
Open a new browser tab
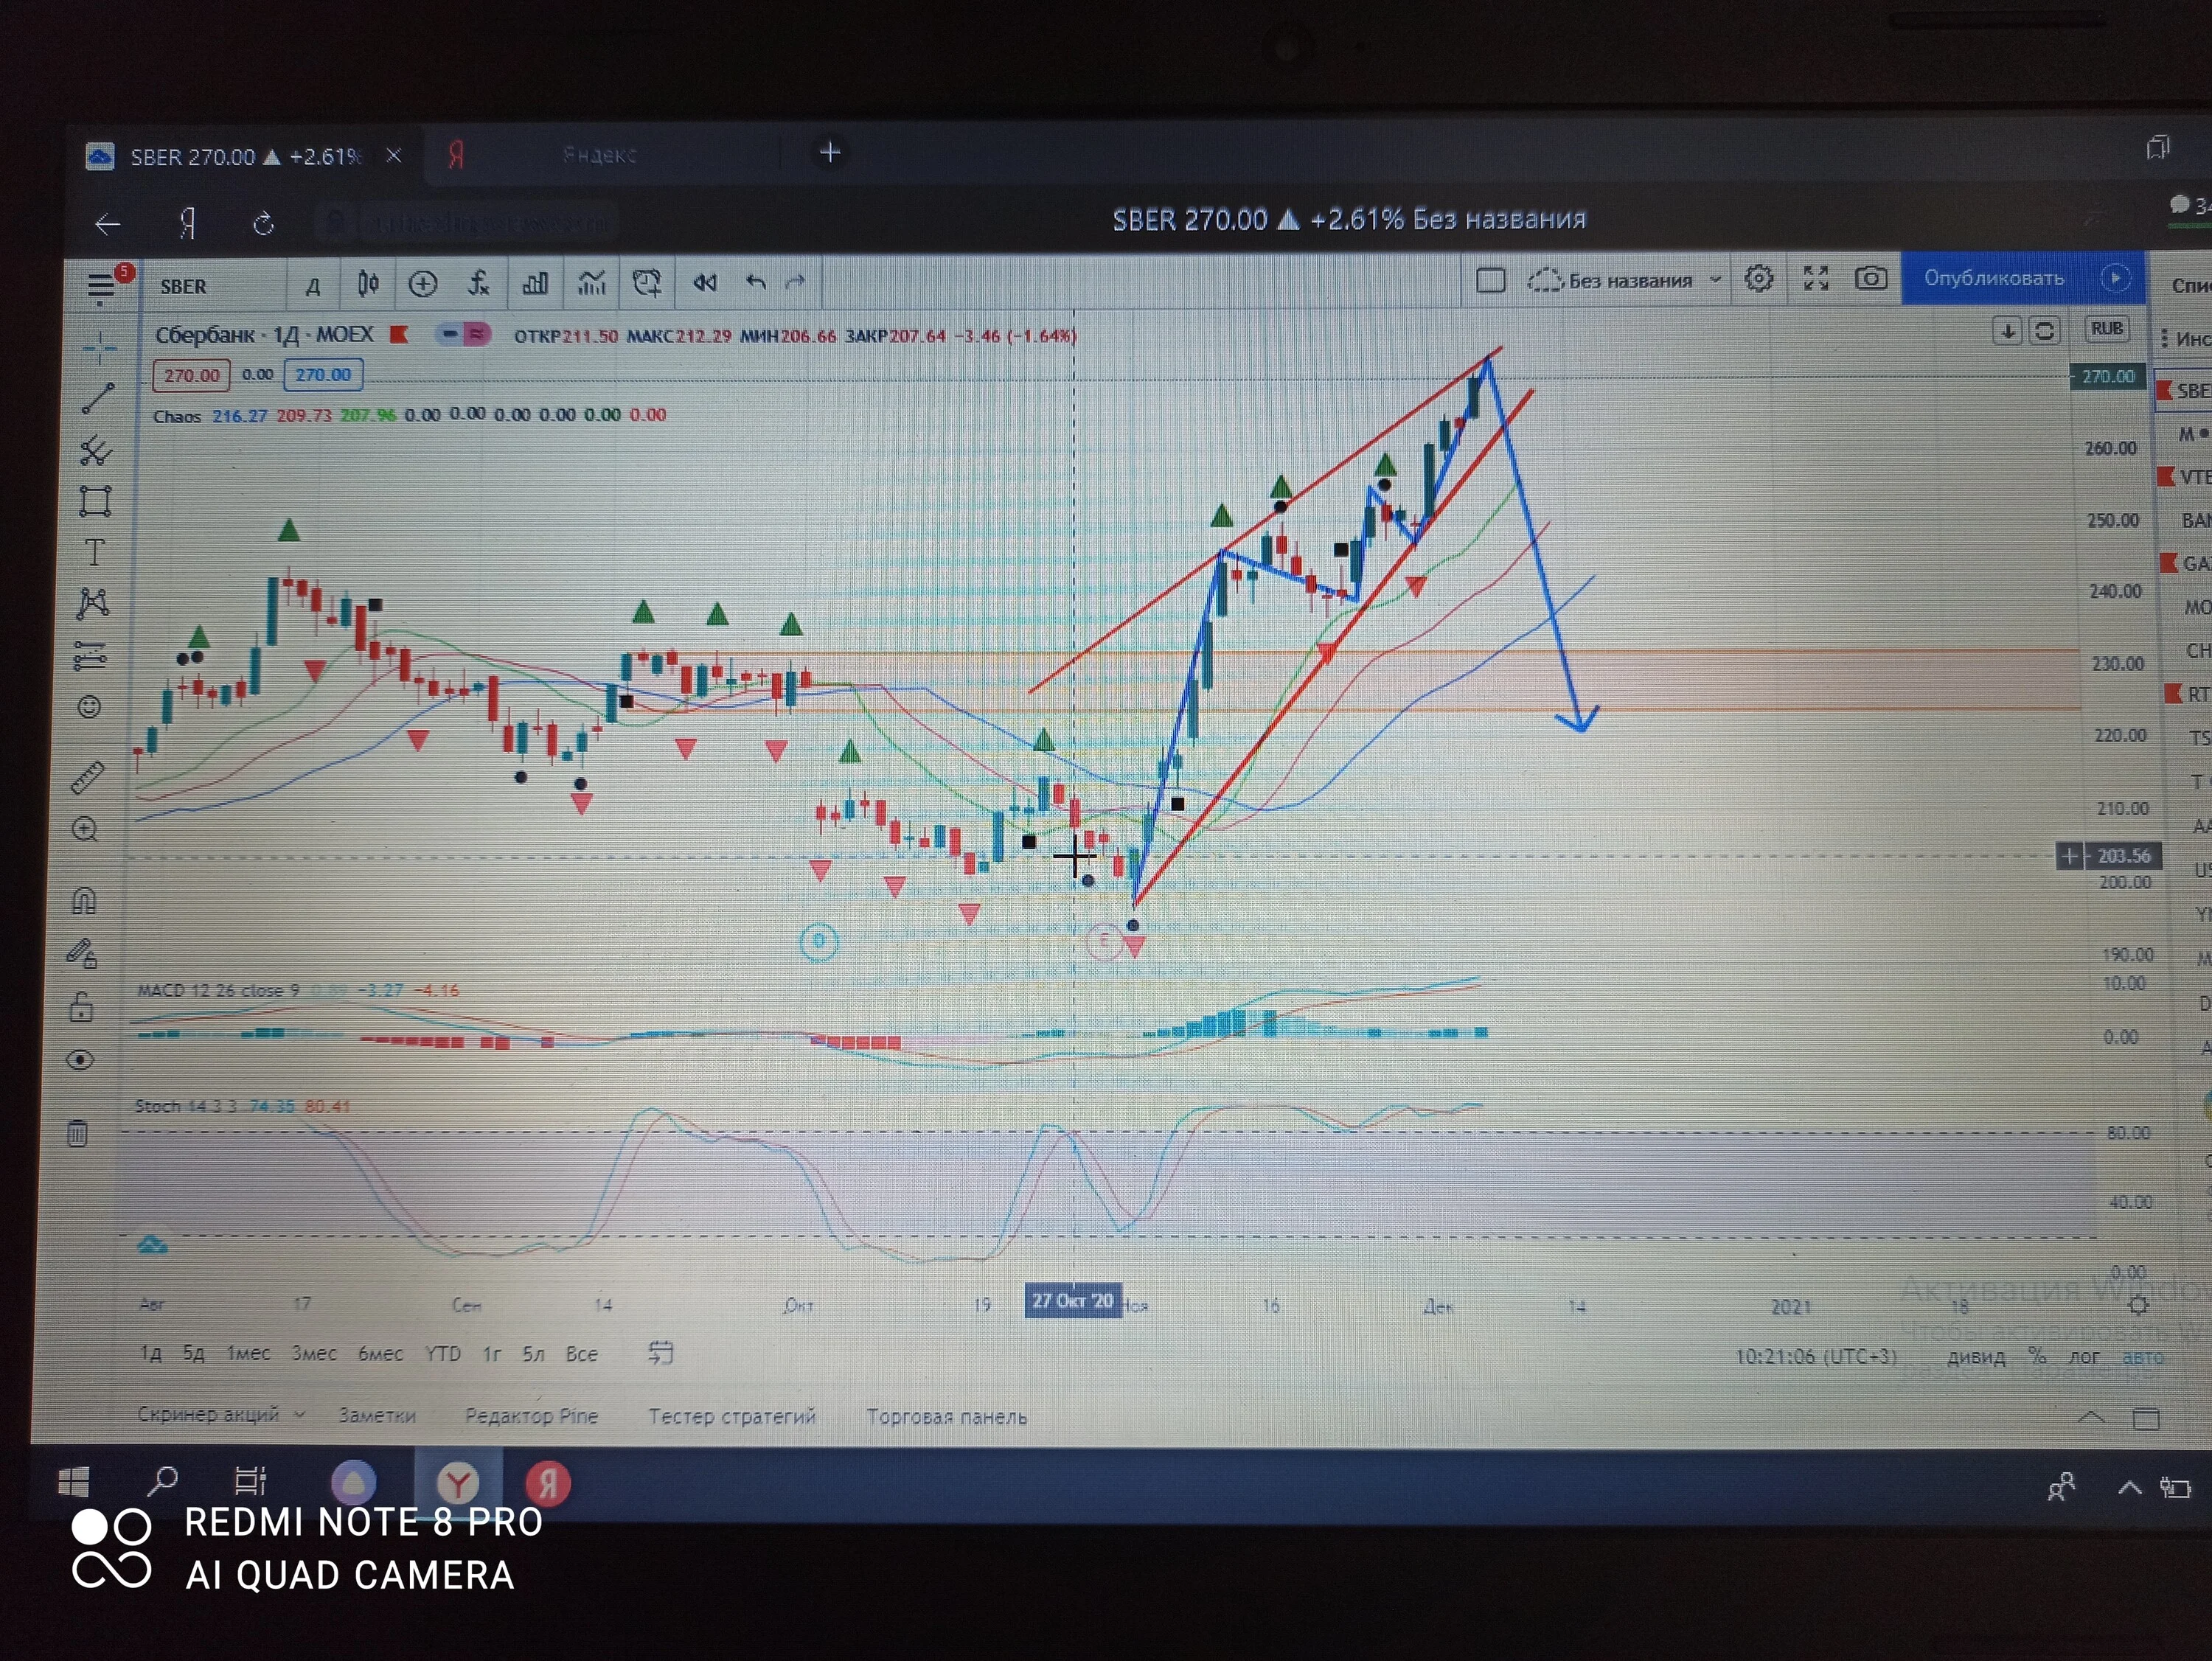(830, 153)
